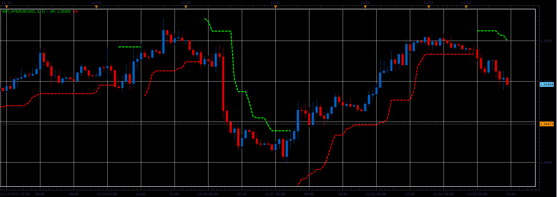Click the 11/25 03:00 time axis label

click(x=477, y=194)
